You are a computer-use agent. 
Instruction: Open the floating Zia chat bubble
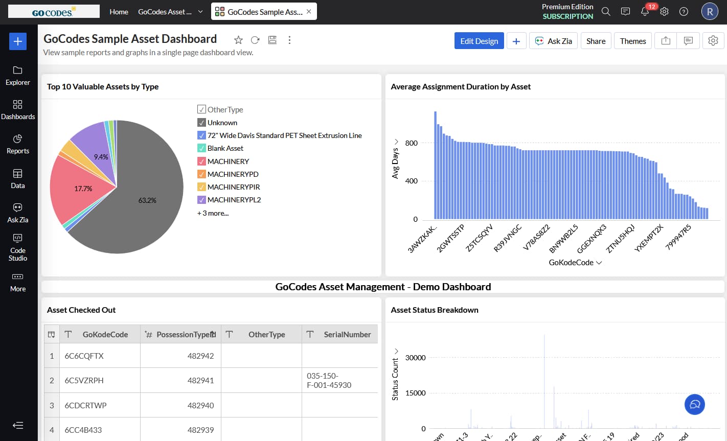694,404
